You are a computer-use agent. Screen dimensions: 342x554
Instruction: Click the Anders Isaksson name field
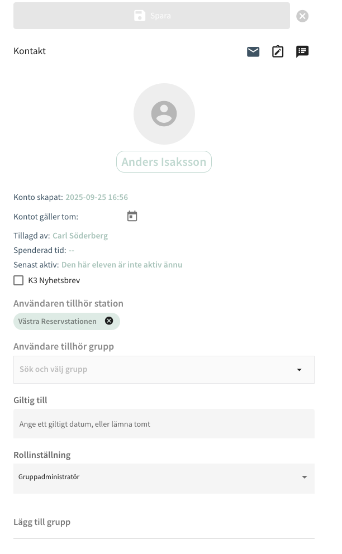pyautogui.click(x=164, y=162)
